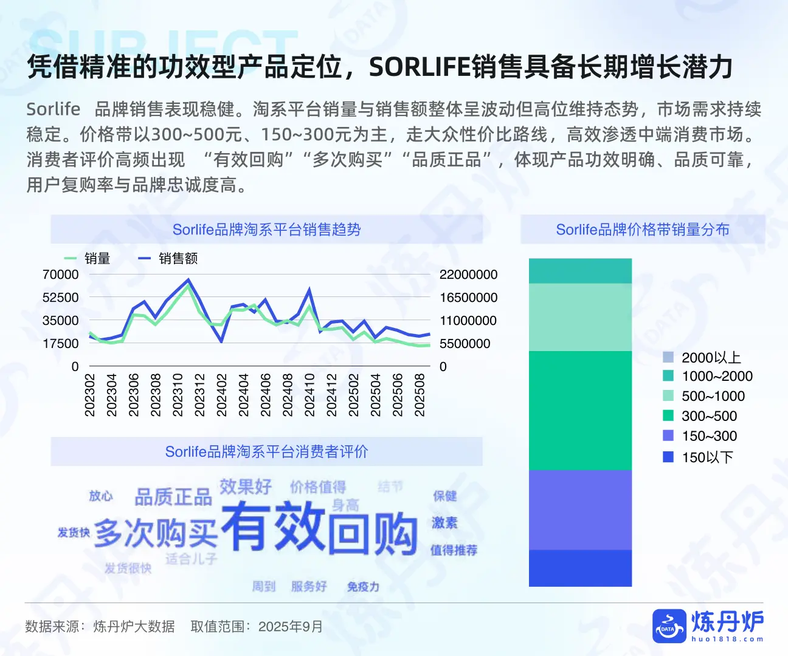The image size is (788, 656).
Task: Click the 1000~2000 legend color swatch
Action: 669,376
